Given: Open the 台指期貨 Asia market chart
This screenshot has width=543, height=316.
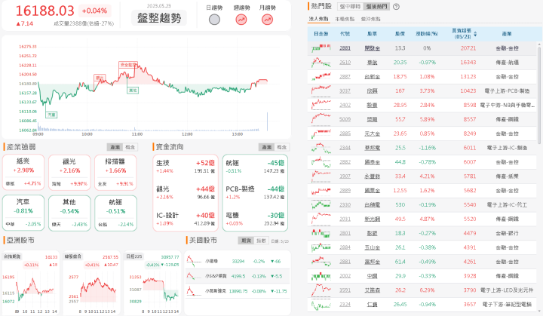Looking at the screenshot, I should (30, 283).
